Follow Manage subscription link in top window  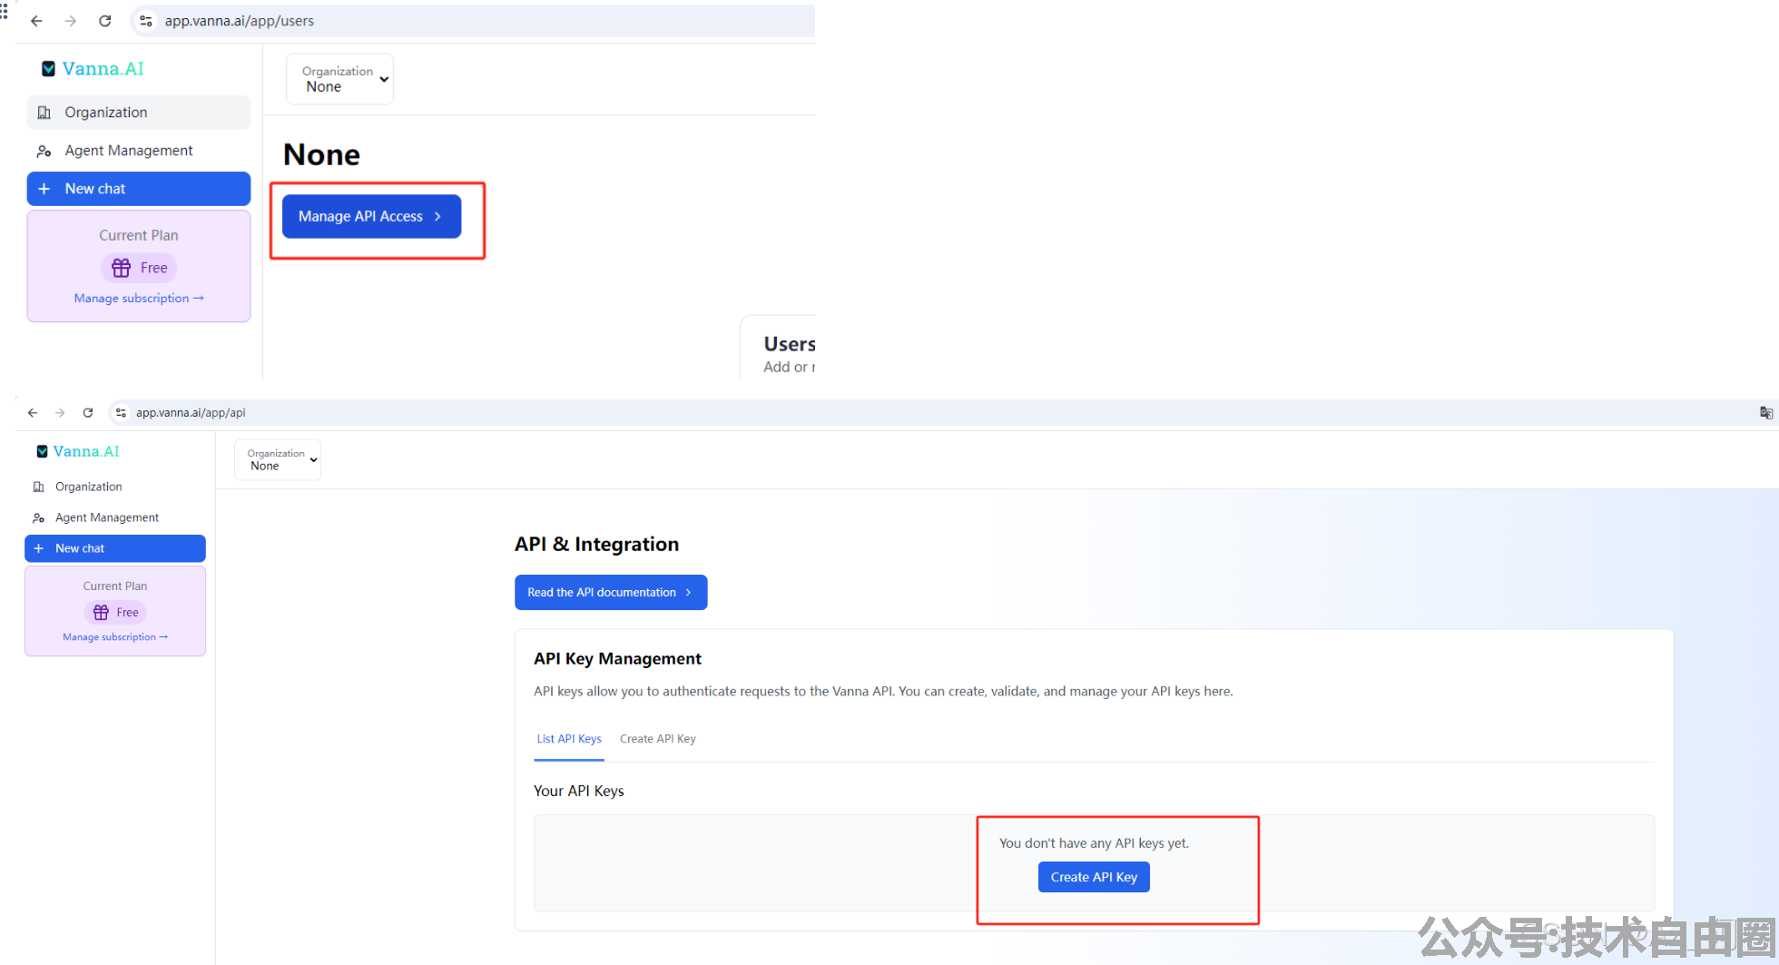tap(139, 298)
